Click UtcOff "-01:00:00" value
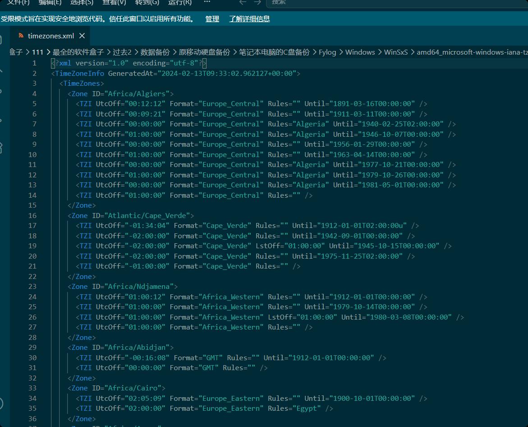The image size is (528, 427). [147, 266]
